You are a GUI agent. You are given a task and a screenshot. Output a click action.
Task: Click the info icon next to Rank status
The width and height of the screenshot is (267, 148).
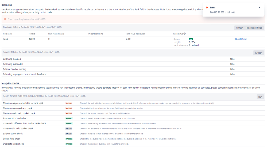click(185, 34)
